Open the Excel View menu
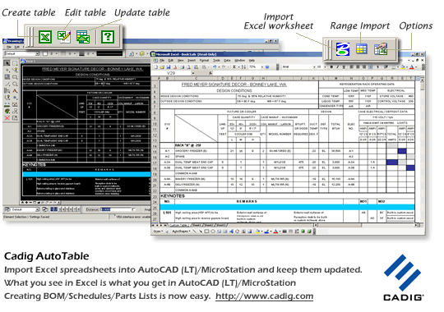 click(180, 61)
